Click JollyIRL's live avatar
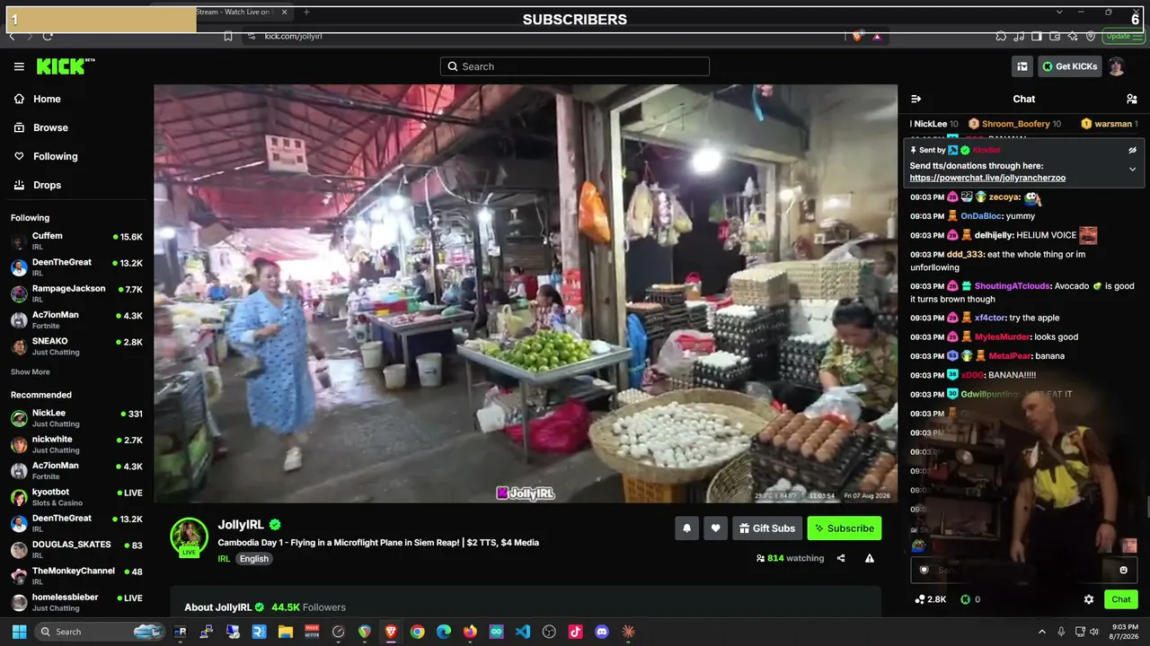Viewport: 1150px width, 646px height. click(189, 537)
